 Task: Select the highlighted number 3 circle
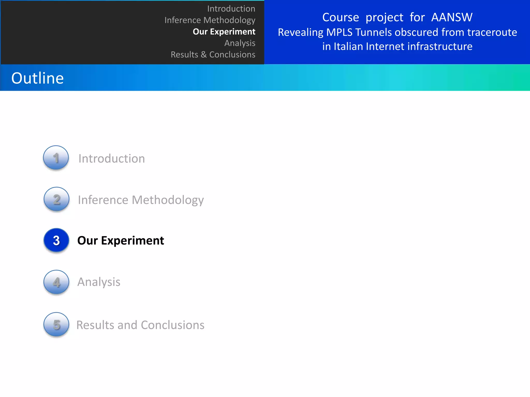coord(56,240)
